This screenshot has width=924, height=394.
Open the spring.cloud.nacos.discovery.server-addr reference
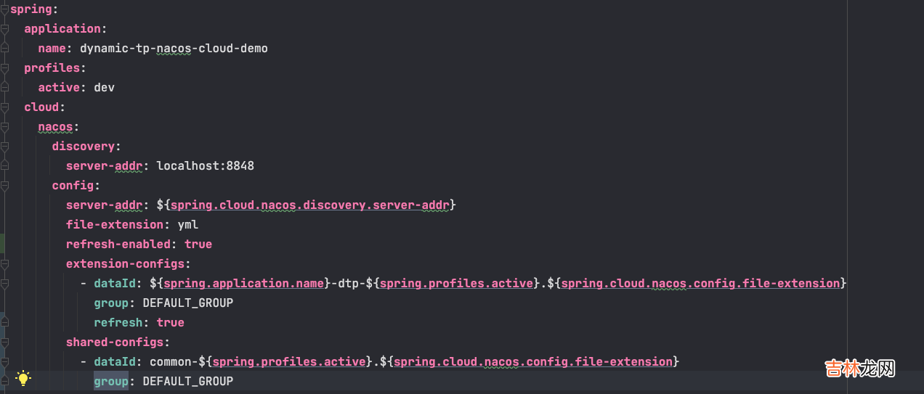[309, 205]
